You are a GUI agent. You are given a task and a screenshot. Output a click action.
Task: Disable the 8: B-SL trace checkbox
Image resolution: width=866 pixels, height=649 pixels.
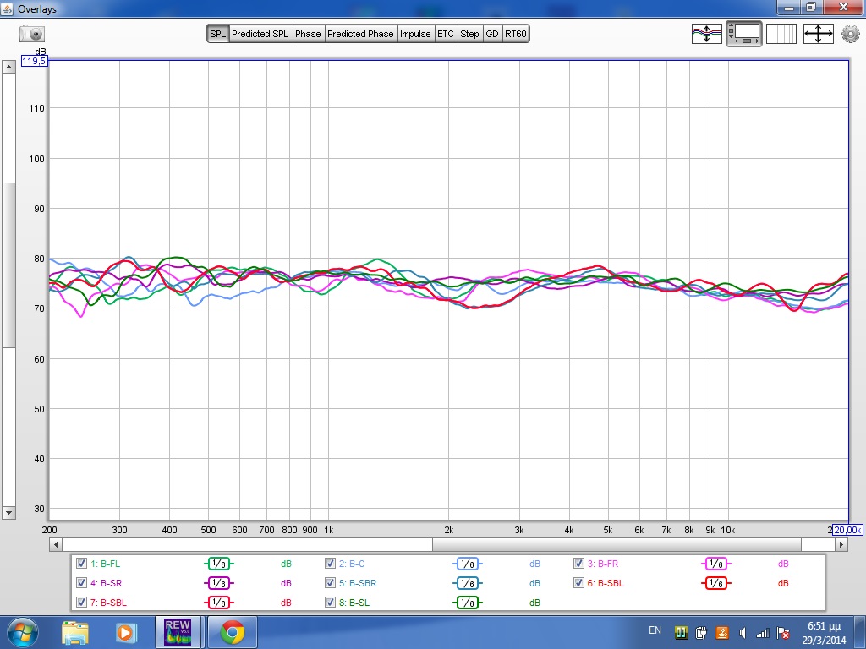point(330,602)
